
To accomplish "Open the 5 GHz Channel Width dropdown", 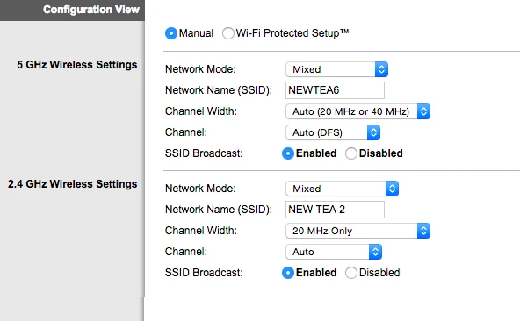I will [357, 111].
